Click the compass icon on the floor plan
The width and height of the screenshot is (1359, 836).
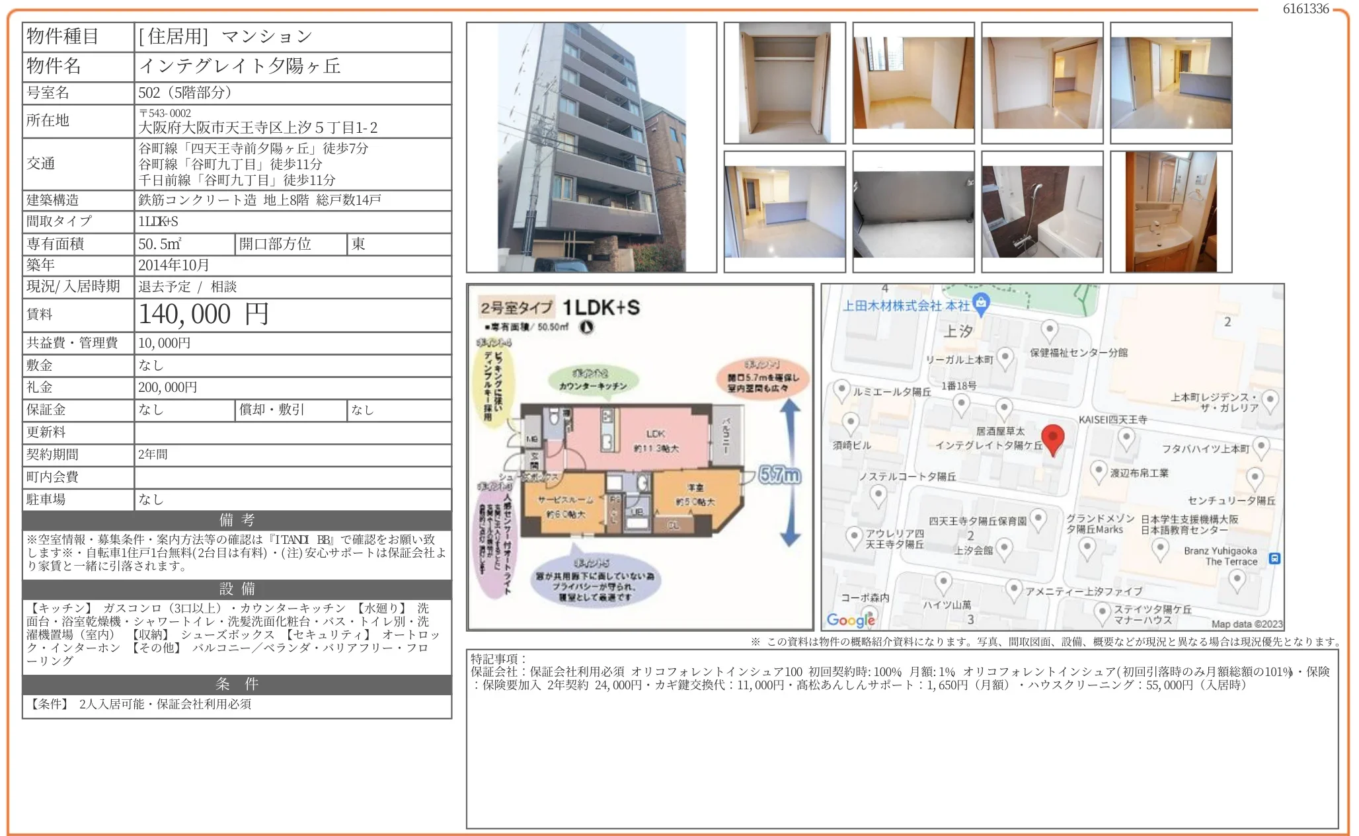coord(586,326)
